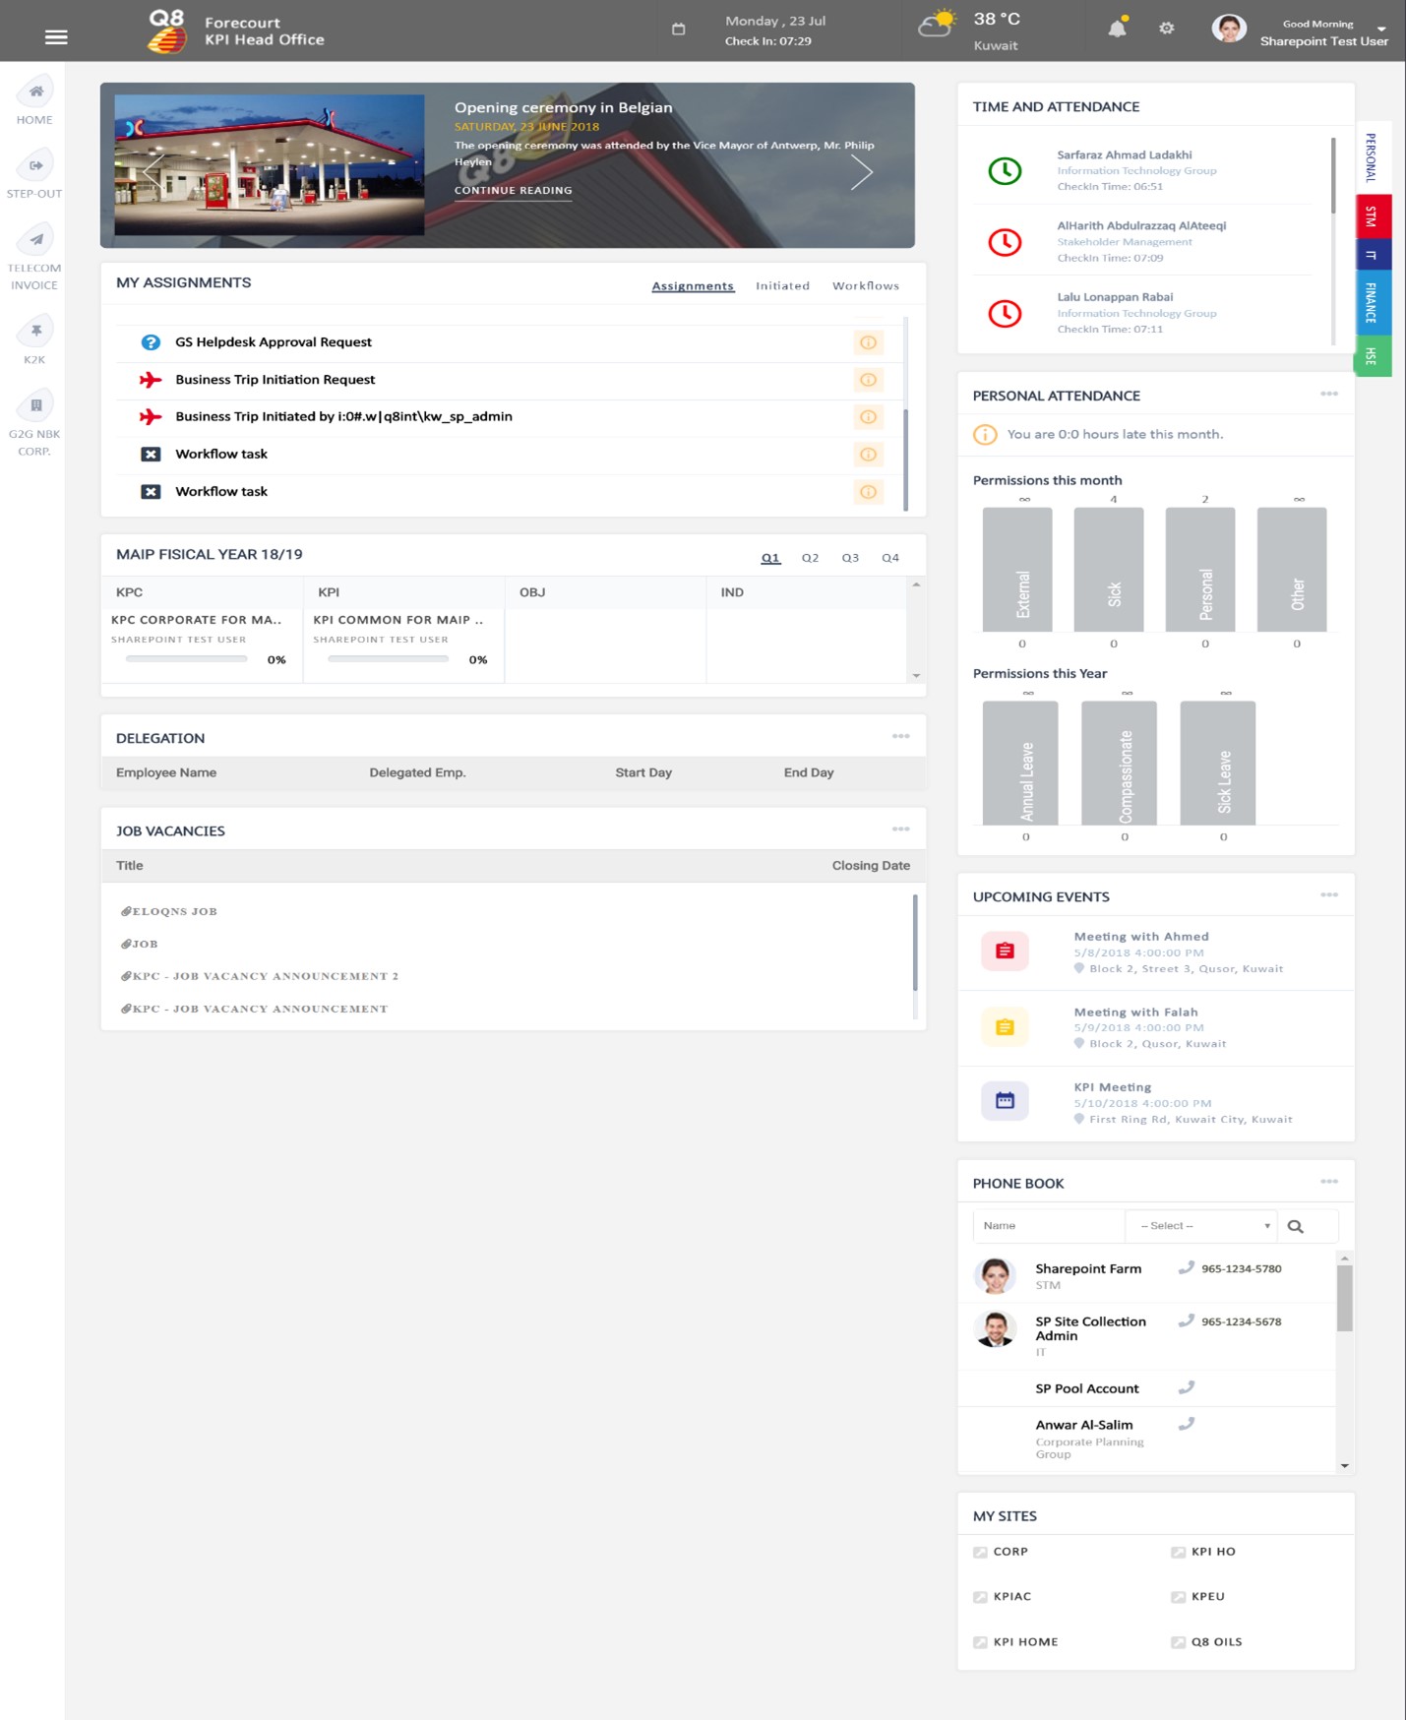This screenshot has width=1406, height=1720.
Task: Select Q2 quarter tab
Action: (x=810, y=558)
